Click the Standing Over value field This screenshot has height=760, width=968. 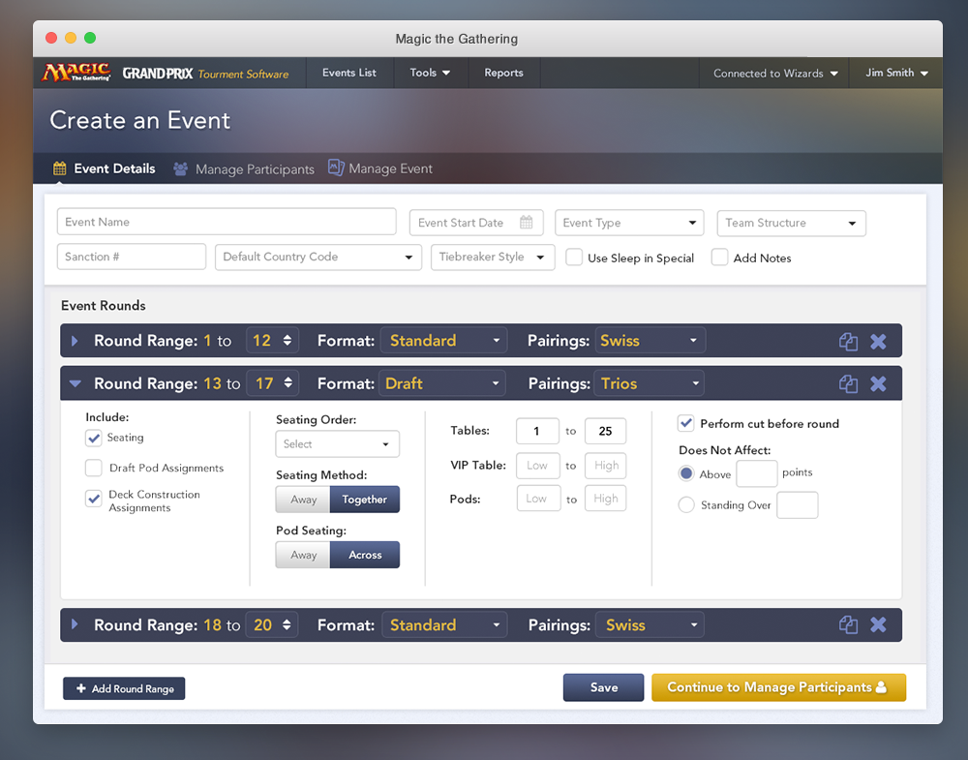(797, 505)
